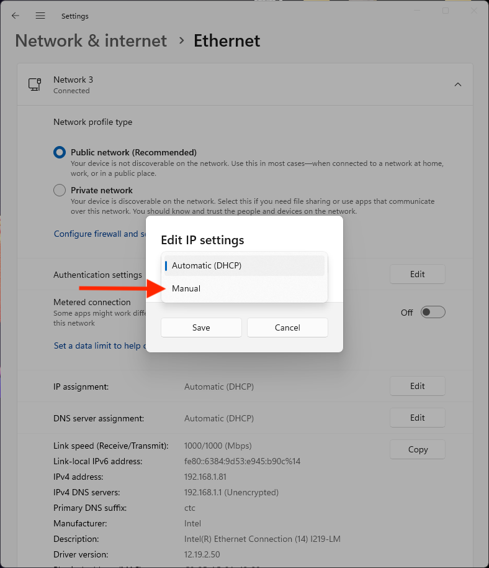This screenshot has height=568, width=489.
Task: Cancel the Edit IP settings dialog
Action: (x=287, y=328)
